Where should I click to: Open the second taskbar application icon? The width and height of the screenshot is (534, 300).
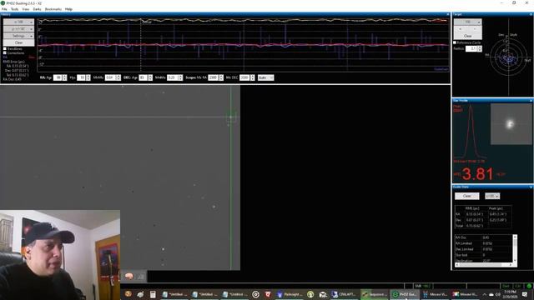coord(140,294)
